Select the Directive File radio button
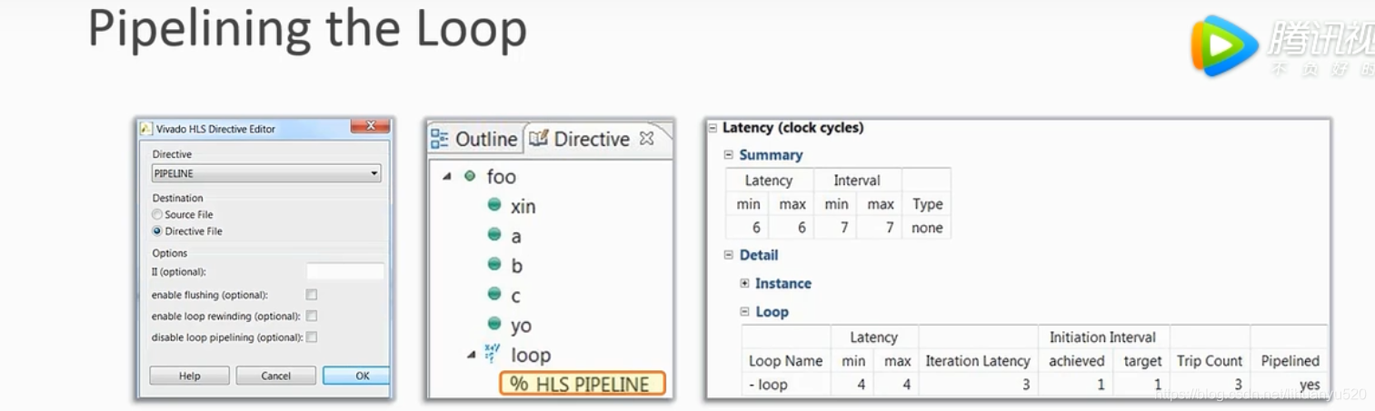Image resolution: width=1375 pixels, height=411 pixels. click(157, 231)
